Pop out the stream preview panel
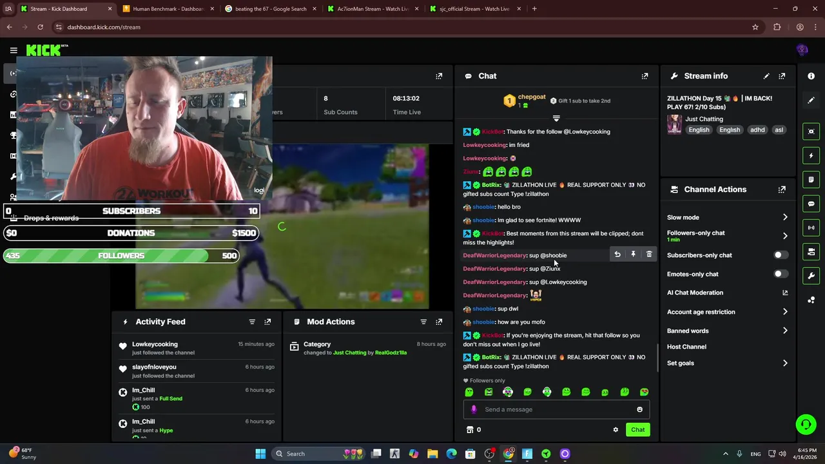Screen dimensions: 825x464 coord(439,76)
